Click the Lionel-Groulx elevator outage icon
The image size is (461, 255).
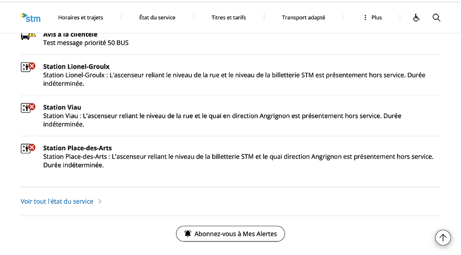(x=28, y=67)
